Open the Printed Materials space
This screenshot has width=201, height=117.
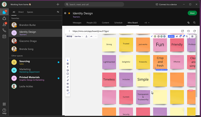click(x=36, y=78)
